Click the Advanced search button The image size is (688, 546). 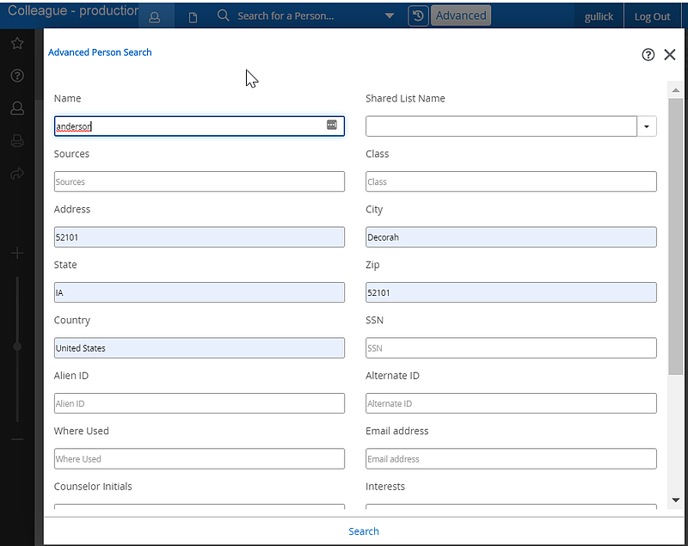pos(460,15)
